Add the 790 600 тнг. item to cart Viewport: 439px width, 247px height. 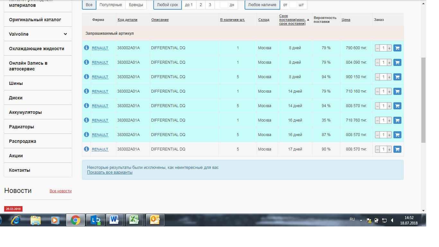point(397,48)
